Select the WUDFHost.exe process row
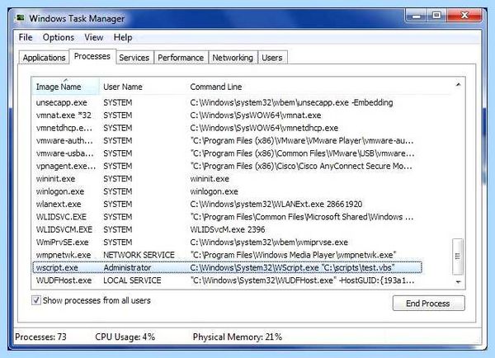Screen dimensions: 495x358 click(227, 280)
